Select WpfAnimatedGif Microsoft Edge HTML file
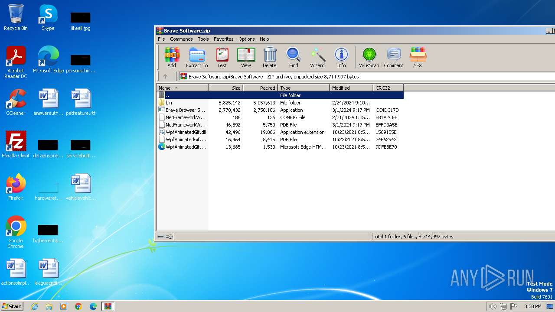 click(x=280, y=147)
